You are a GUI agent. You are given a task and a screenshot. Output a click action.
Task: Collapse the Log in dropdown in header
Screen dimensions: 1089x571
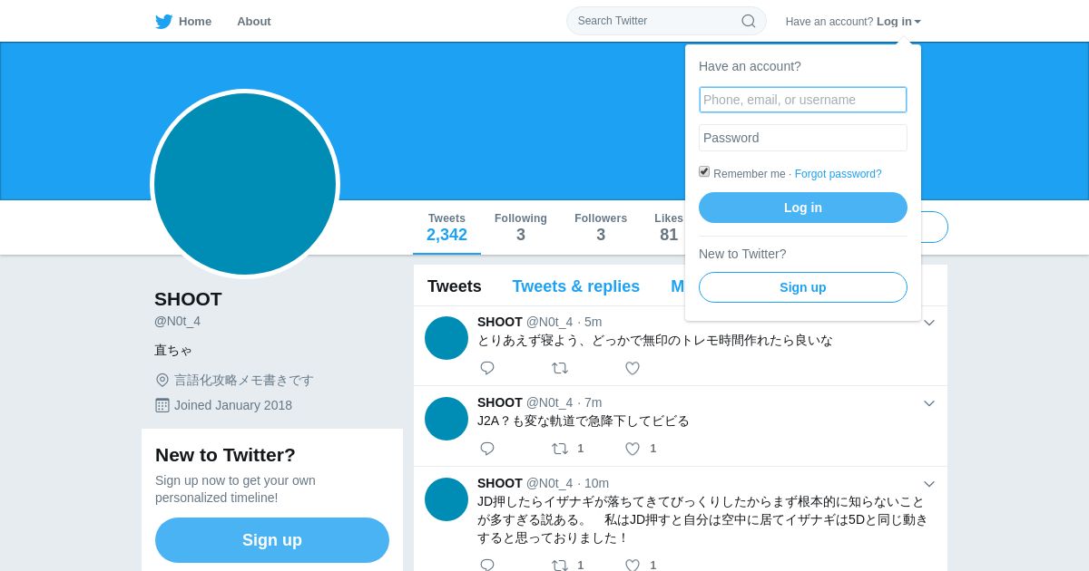898,21
